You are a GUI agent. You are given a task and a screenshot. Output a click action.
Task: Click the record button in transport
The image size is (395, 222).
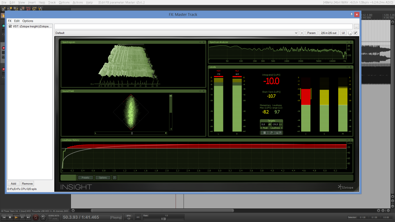click(36, 217)
